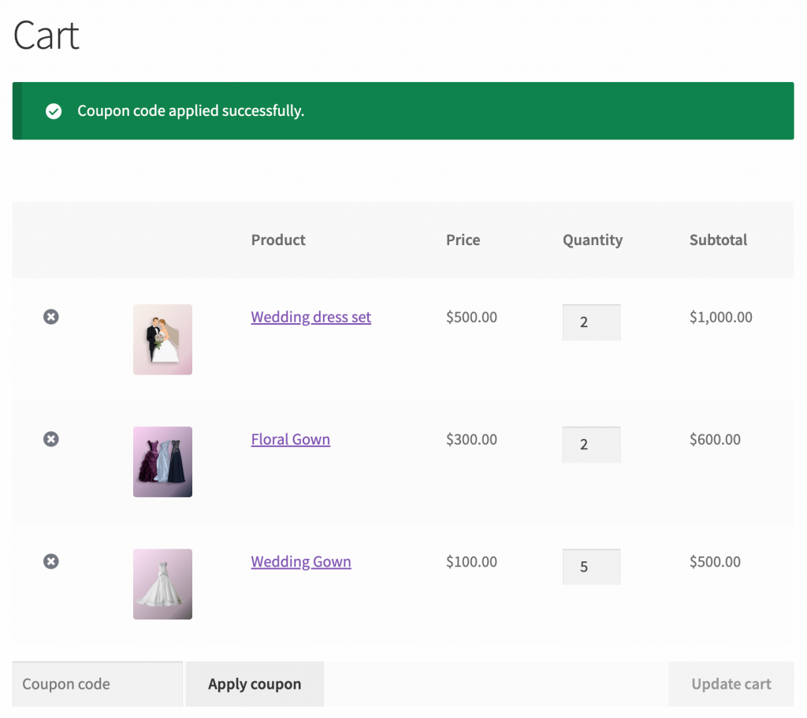Screen dimensions: 807x718
Task: Open Wedding Gown product thumbnail
Action: [162, 584]
